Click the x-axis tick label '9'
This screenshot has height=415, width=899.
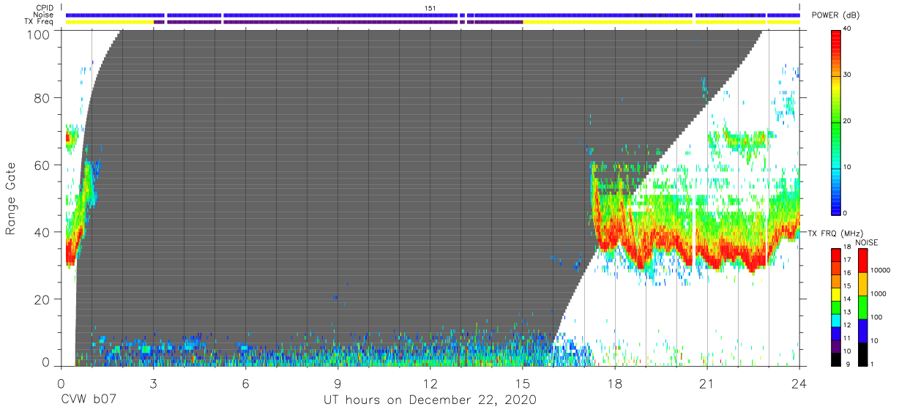coord(338,383)
